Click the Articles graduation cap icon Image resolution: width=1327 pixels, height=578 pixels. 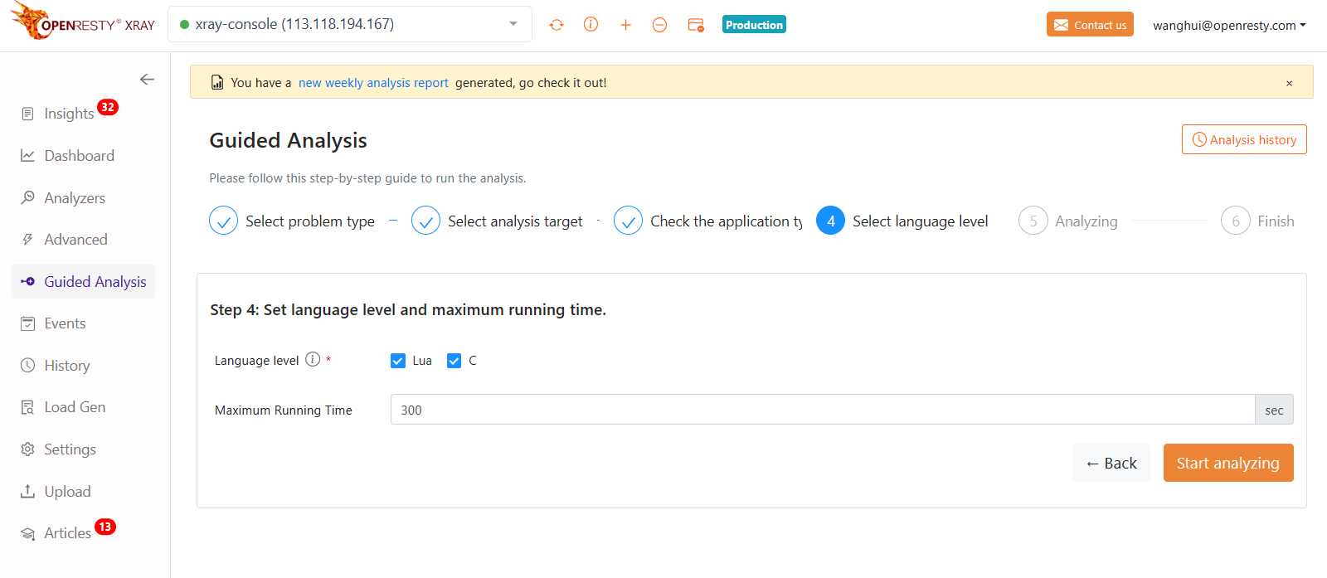[x=27, y=533]
